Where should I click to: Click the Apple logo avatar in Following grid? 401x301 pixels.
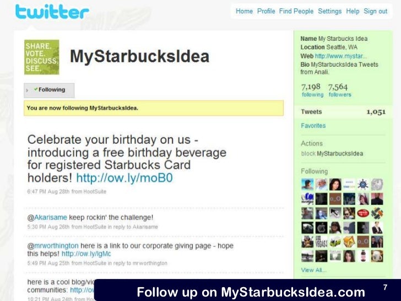point(321,228)
